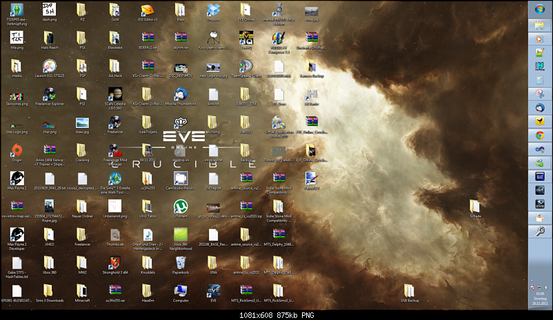This screenshot has height=320, width=553.
Task: Open the TS3EP05.exe Sims shortcut
Action: 17,14
